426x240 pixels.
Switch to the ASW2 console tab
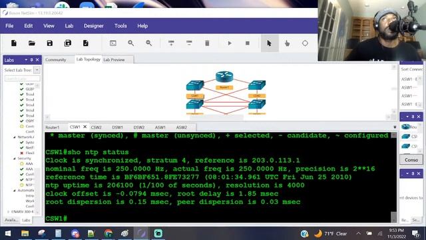182,127
